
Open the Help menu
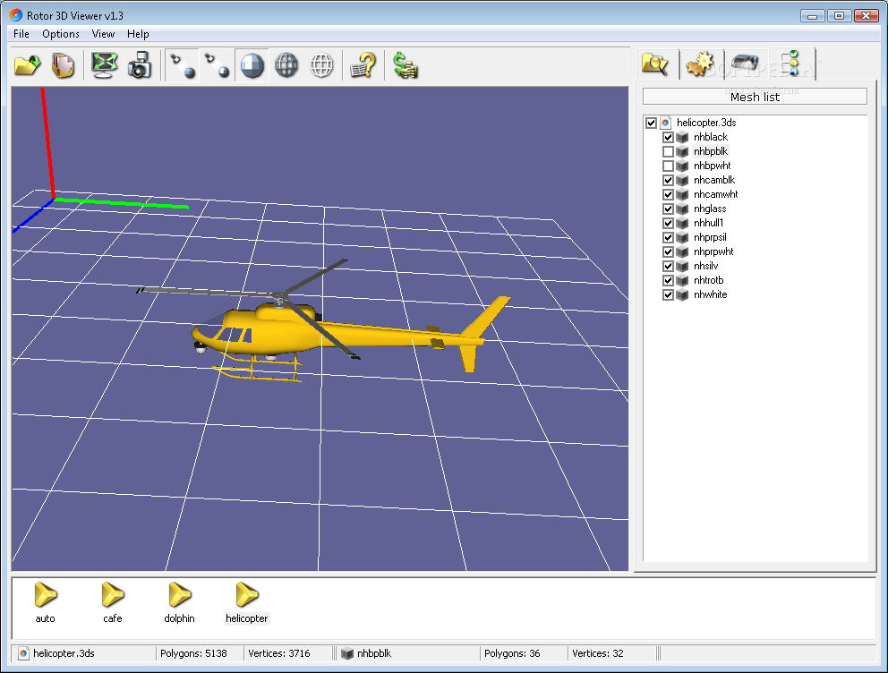(138, 34)
